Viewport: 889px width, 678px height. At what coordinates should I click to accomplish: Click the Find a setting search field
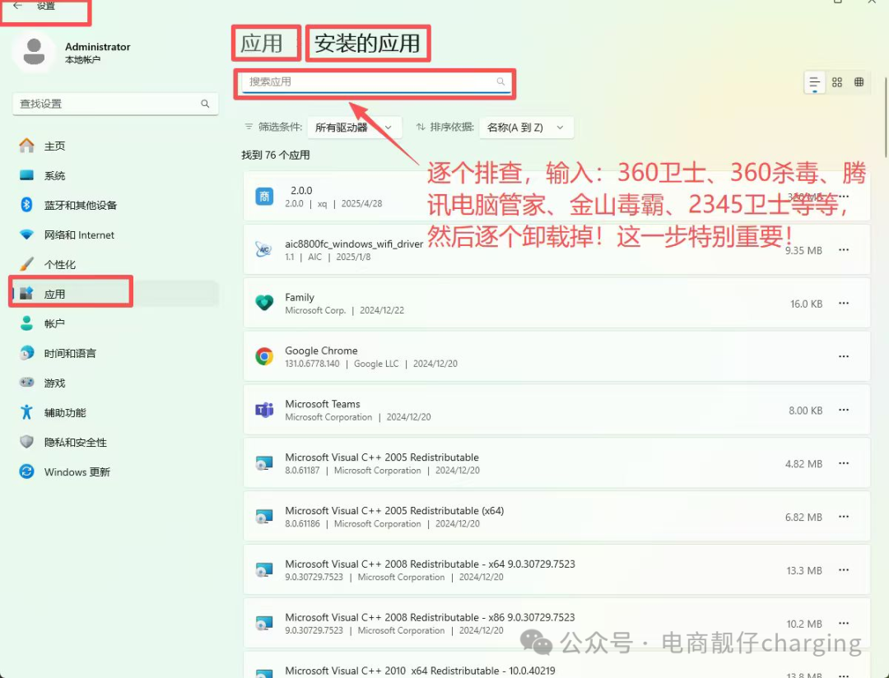(116, 104)
